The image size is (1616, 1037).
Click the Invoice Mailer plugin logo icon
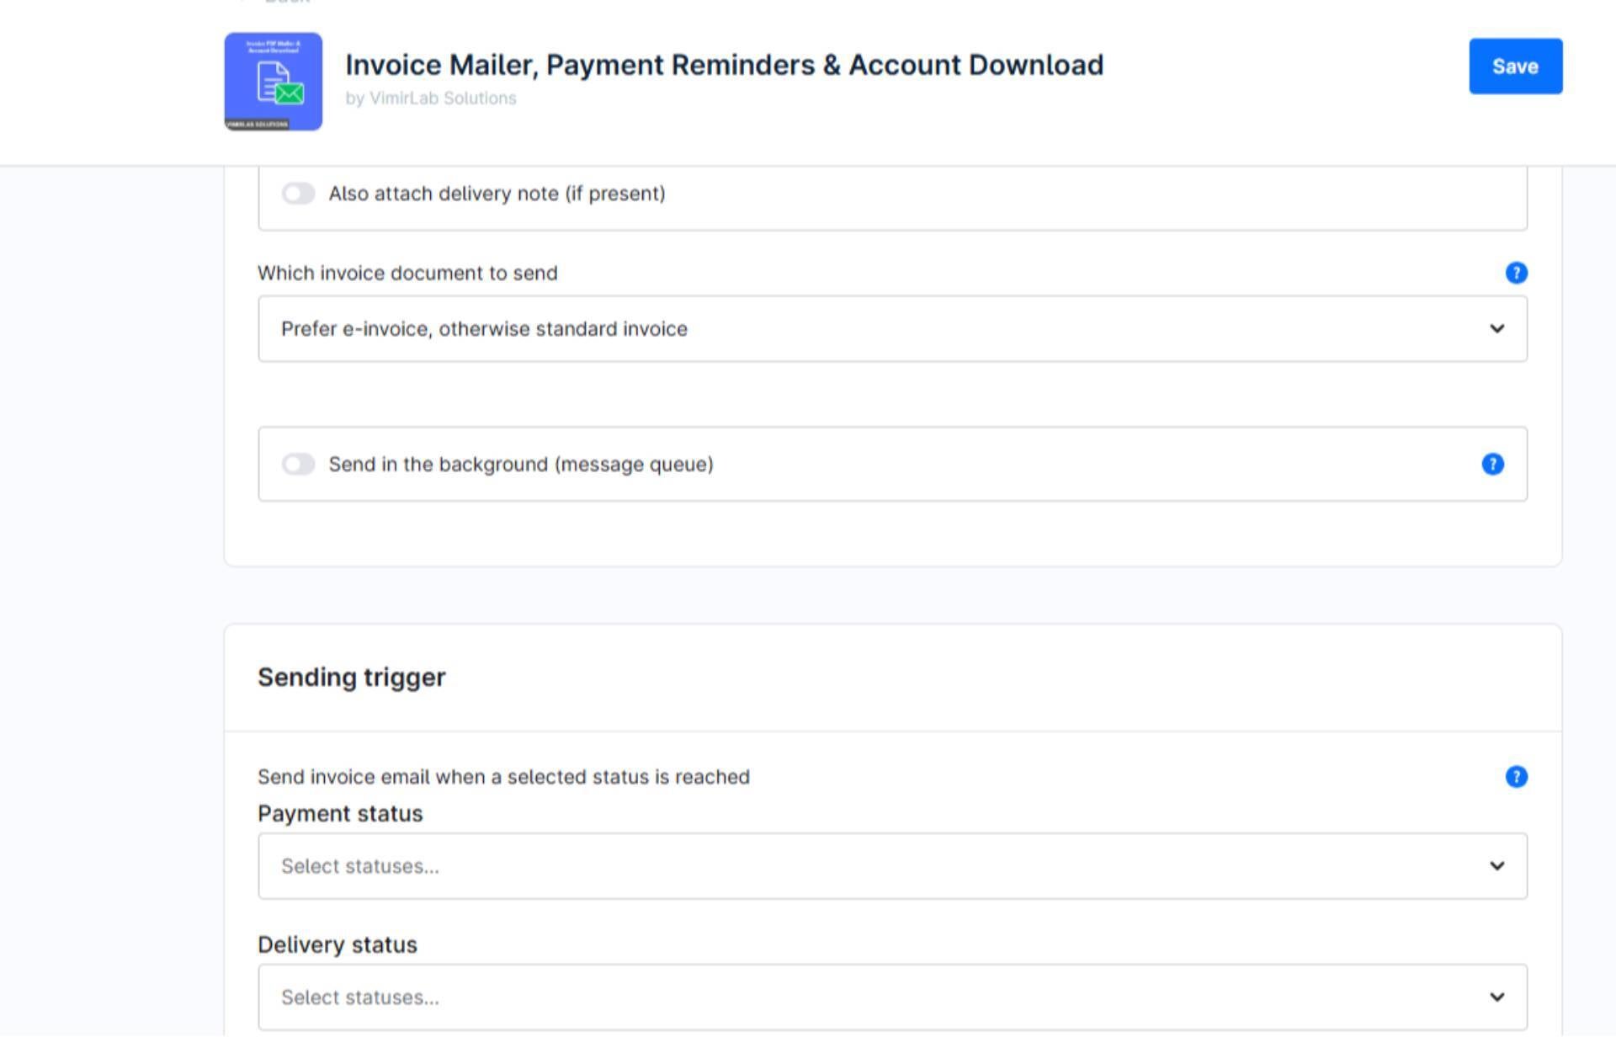[273, 82]
